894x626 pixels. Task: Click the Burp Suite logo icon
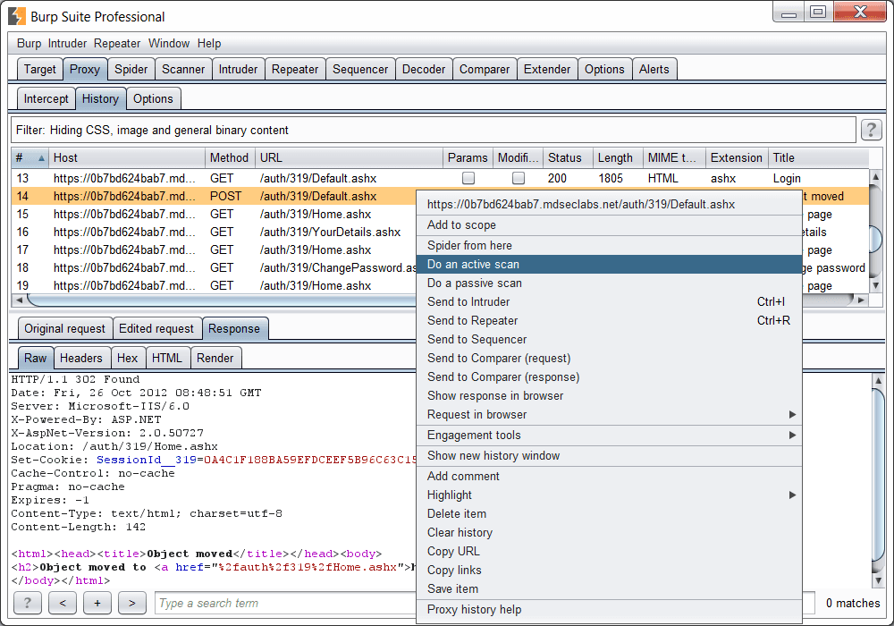pos(17,16)
